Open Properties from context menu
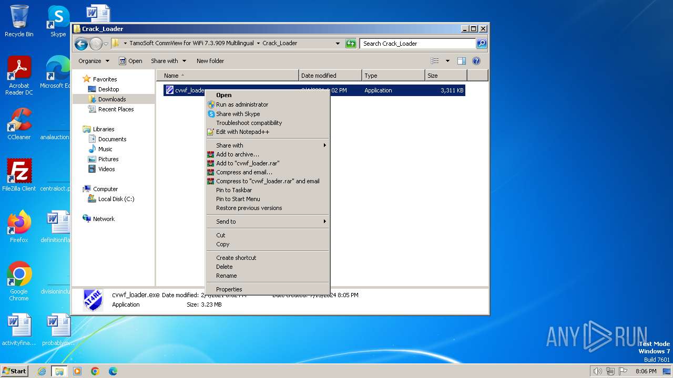Screen dimensions: 673x378 coord(267,289)
